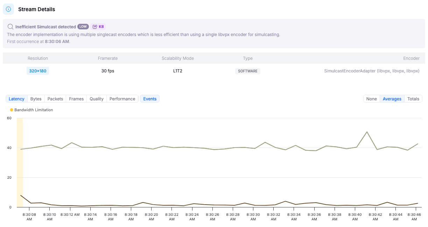Toggle the Events overlay button
Screen dimensions: 428x227
point(150,99)
